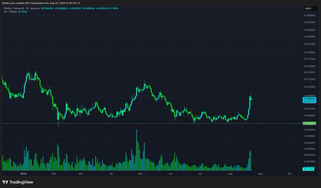The width and height of the screenshot is (321, 188).
Task: Click the Jul label on time axis
Action: coord(200,174)
